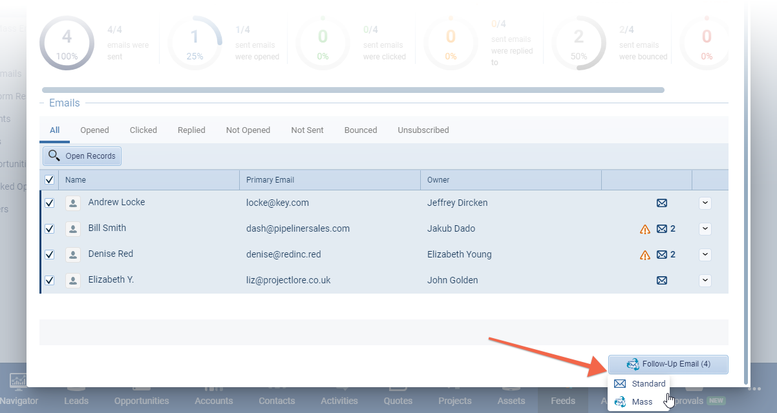Viewport: 777px width, 413px height.
Task: Expand the row actions dropdown for Elizabeth Y.
Action: 705,281
